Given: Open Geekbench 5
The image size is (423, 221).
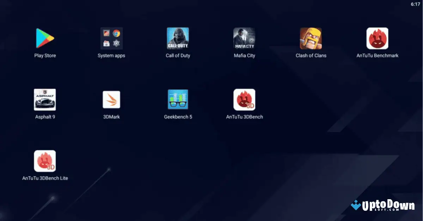Looking at the screenshot, I should point(178,100).
